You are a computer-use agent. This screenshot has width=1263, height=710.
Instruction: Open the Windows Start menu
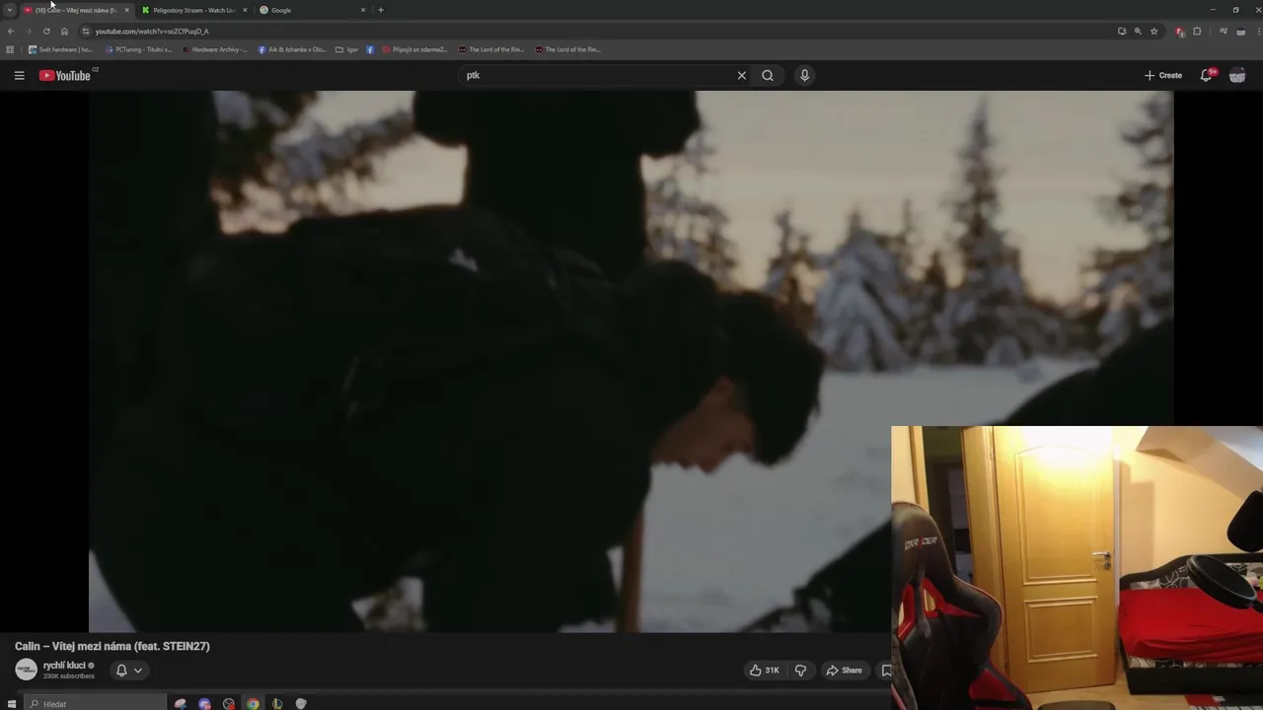click(12, 704)
